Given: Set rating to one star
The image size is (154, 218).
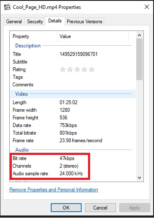Looking at the screenshot, I should pyautogui.click(x=63, y=69).
